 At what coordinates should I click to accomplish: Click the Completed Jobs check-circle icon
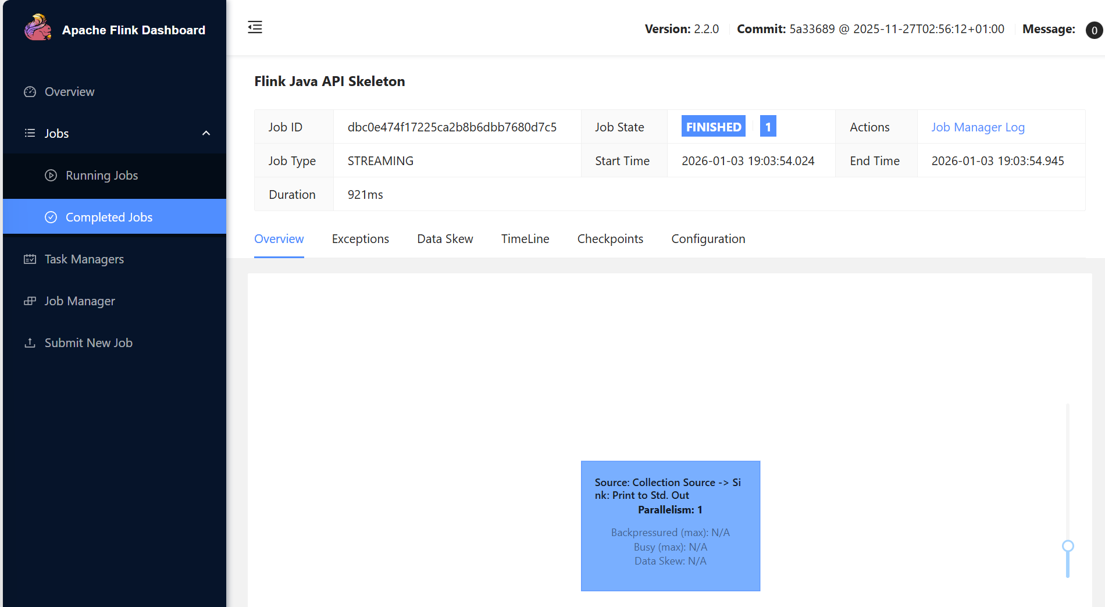[x=51, y=217]
